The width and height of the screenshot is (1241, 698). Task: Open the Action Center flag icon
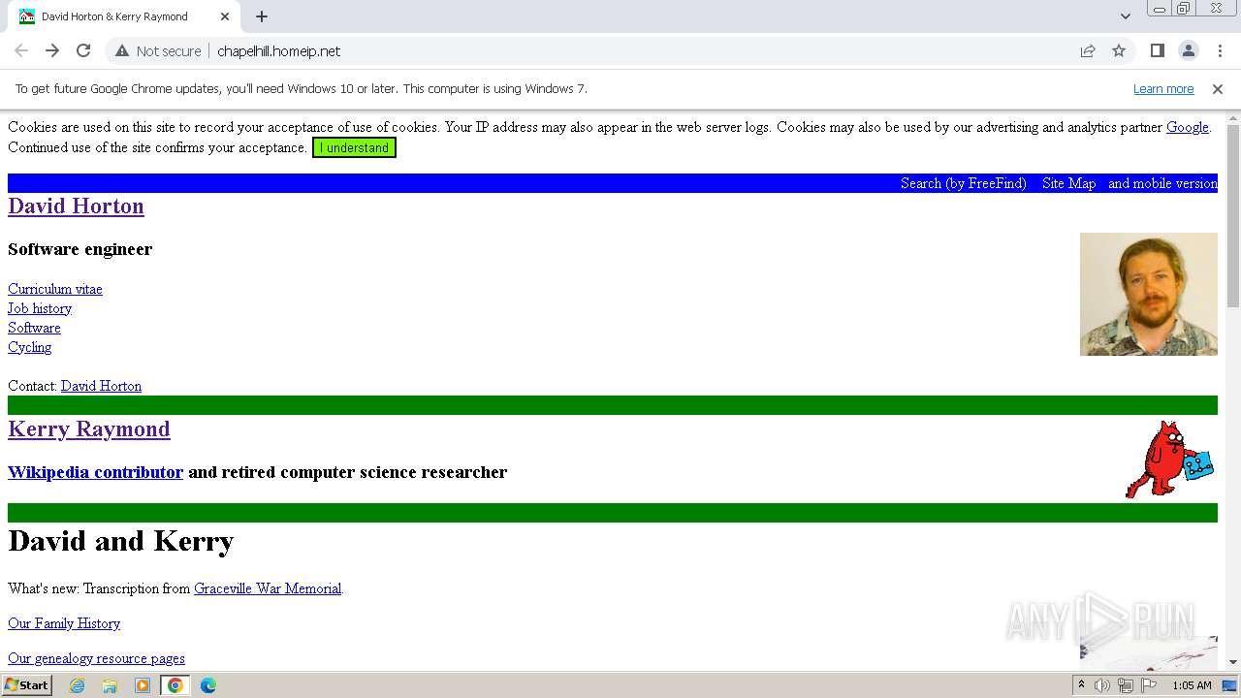(1149, 685)
